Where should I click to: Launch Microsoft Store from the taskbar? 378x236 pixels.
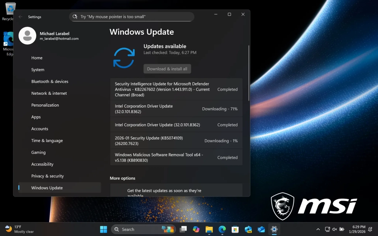(235, 229)
